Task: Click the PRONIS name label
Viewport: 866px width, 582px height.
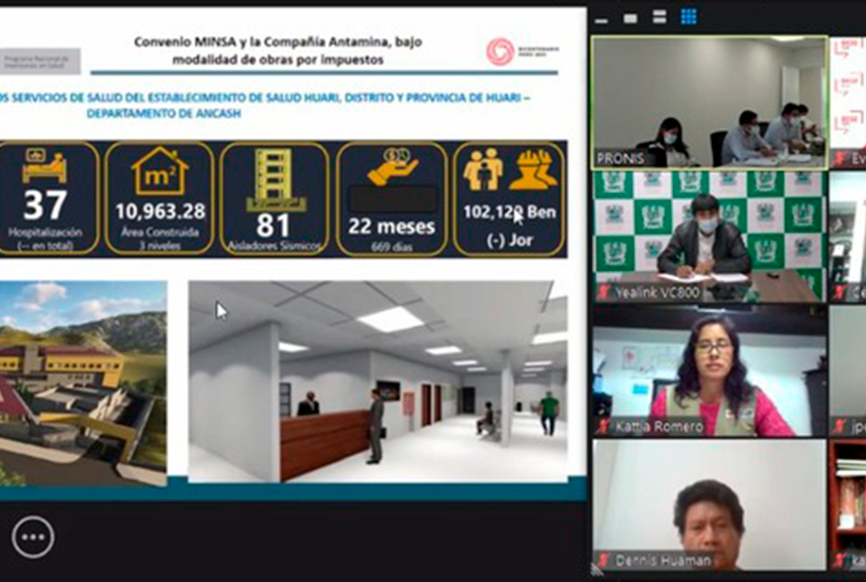Action: (x=620, y=159)
